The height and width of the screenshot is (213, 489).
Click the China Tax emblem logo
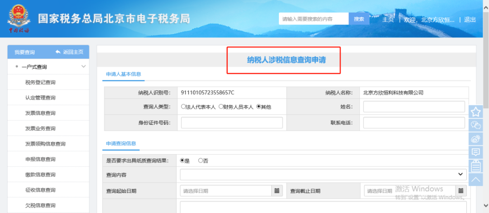click(19, 19)
